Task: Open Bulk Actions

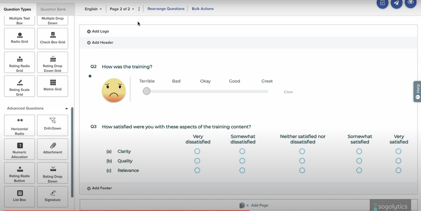Action: pyautogui.click(x=203, y=9)
